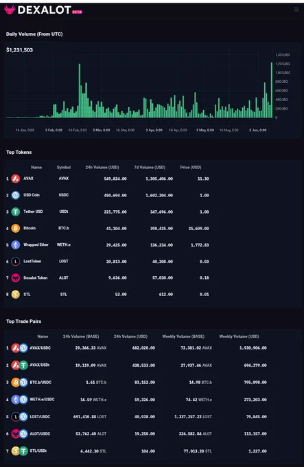Sort pairs by 24h Volume (BASE) header
304x467 pixels.
click(81, 337)
